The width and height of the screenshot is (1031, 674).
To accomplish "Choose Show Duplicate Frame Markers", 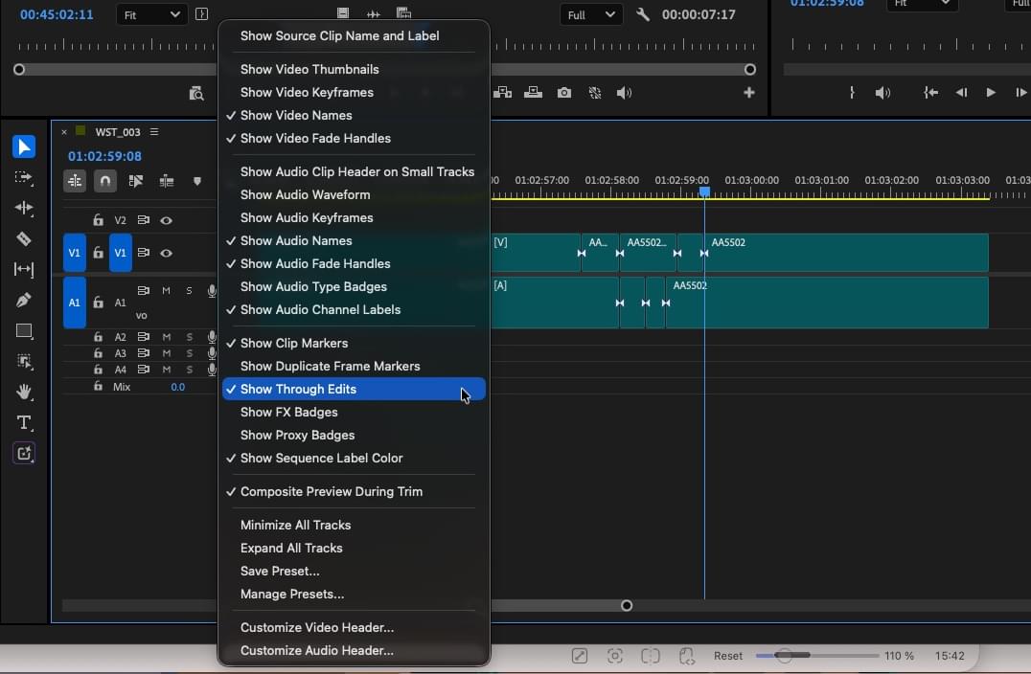I will 354,366.
